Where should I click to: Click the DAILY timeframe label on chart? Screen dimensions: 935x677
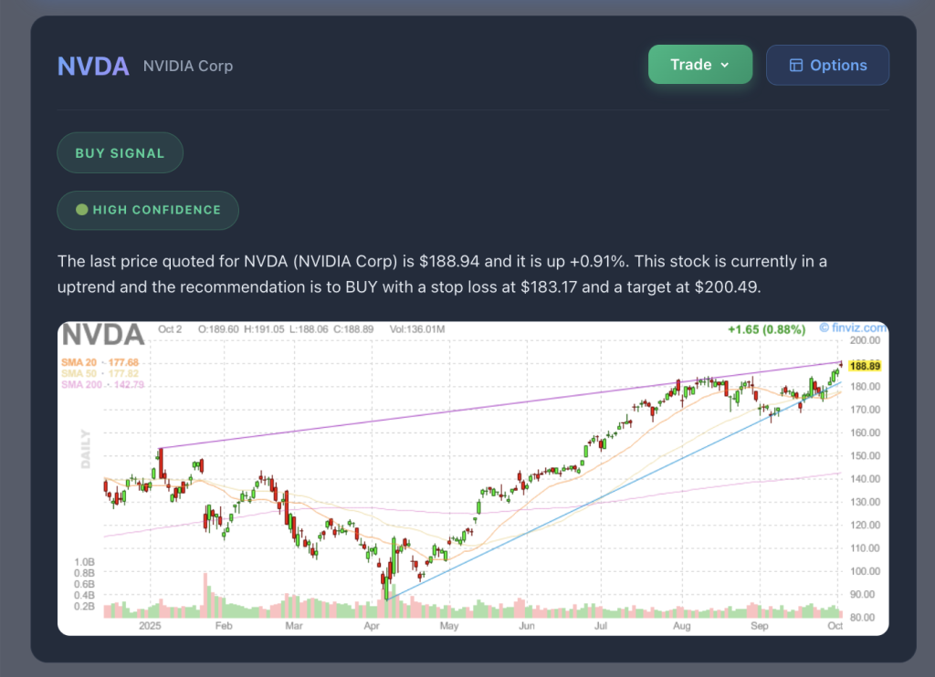[86, 449]
